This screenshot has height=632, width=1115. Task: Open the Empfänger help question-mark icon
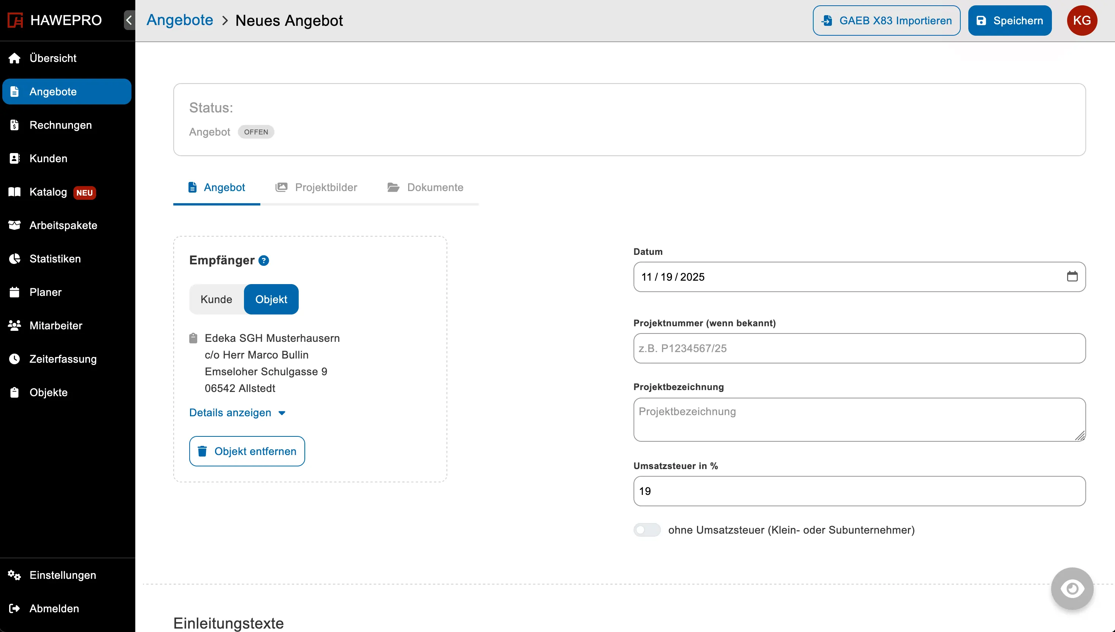coord(264,261)
